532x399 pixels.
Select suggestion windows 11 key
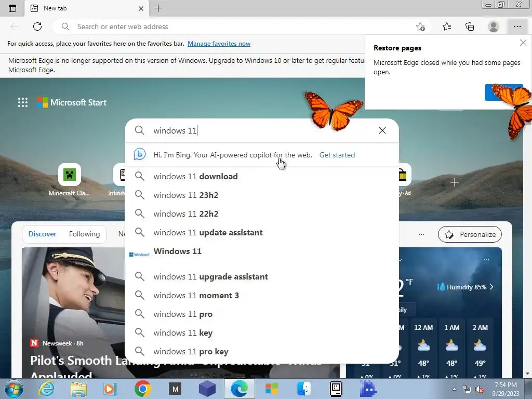click(x=262, y=332)
